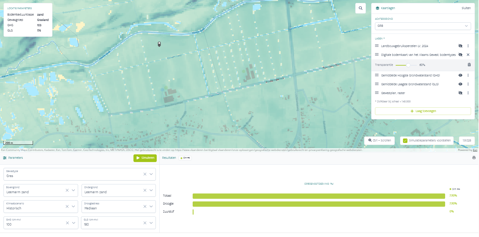479x237 pixels.
Task: Adjust the Transparantie slider handle
Action: coord(408,65)
